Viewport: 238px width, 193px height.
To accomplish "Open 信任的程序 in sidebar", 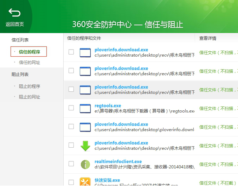I will pos(29,52).
